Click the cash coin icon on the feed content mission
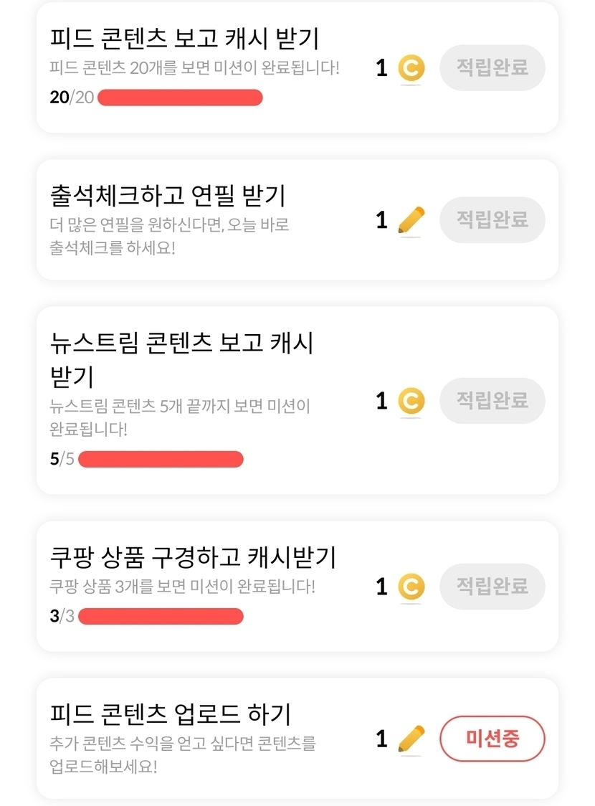The width and height of the screenshot is (595, 806). [411, 69]
